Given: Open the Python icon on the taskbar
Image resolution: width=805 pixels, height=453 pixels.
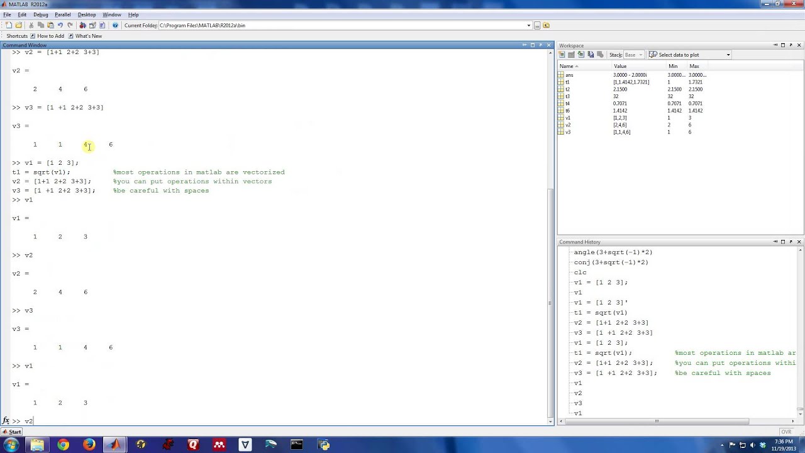Looking at the screenshot, I should coord(324,445).
